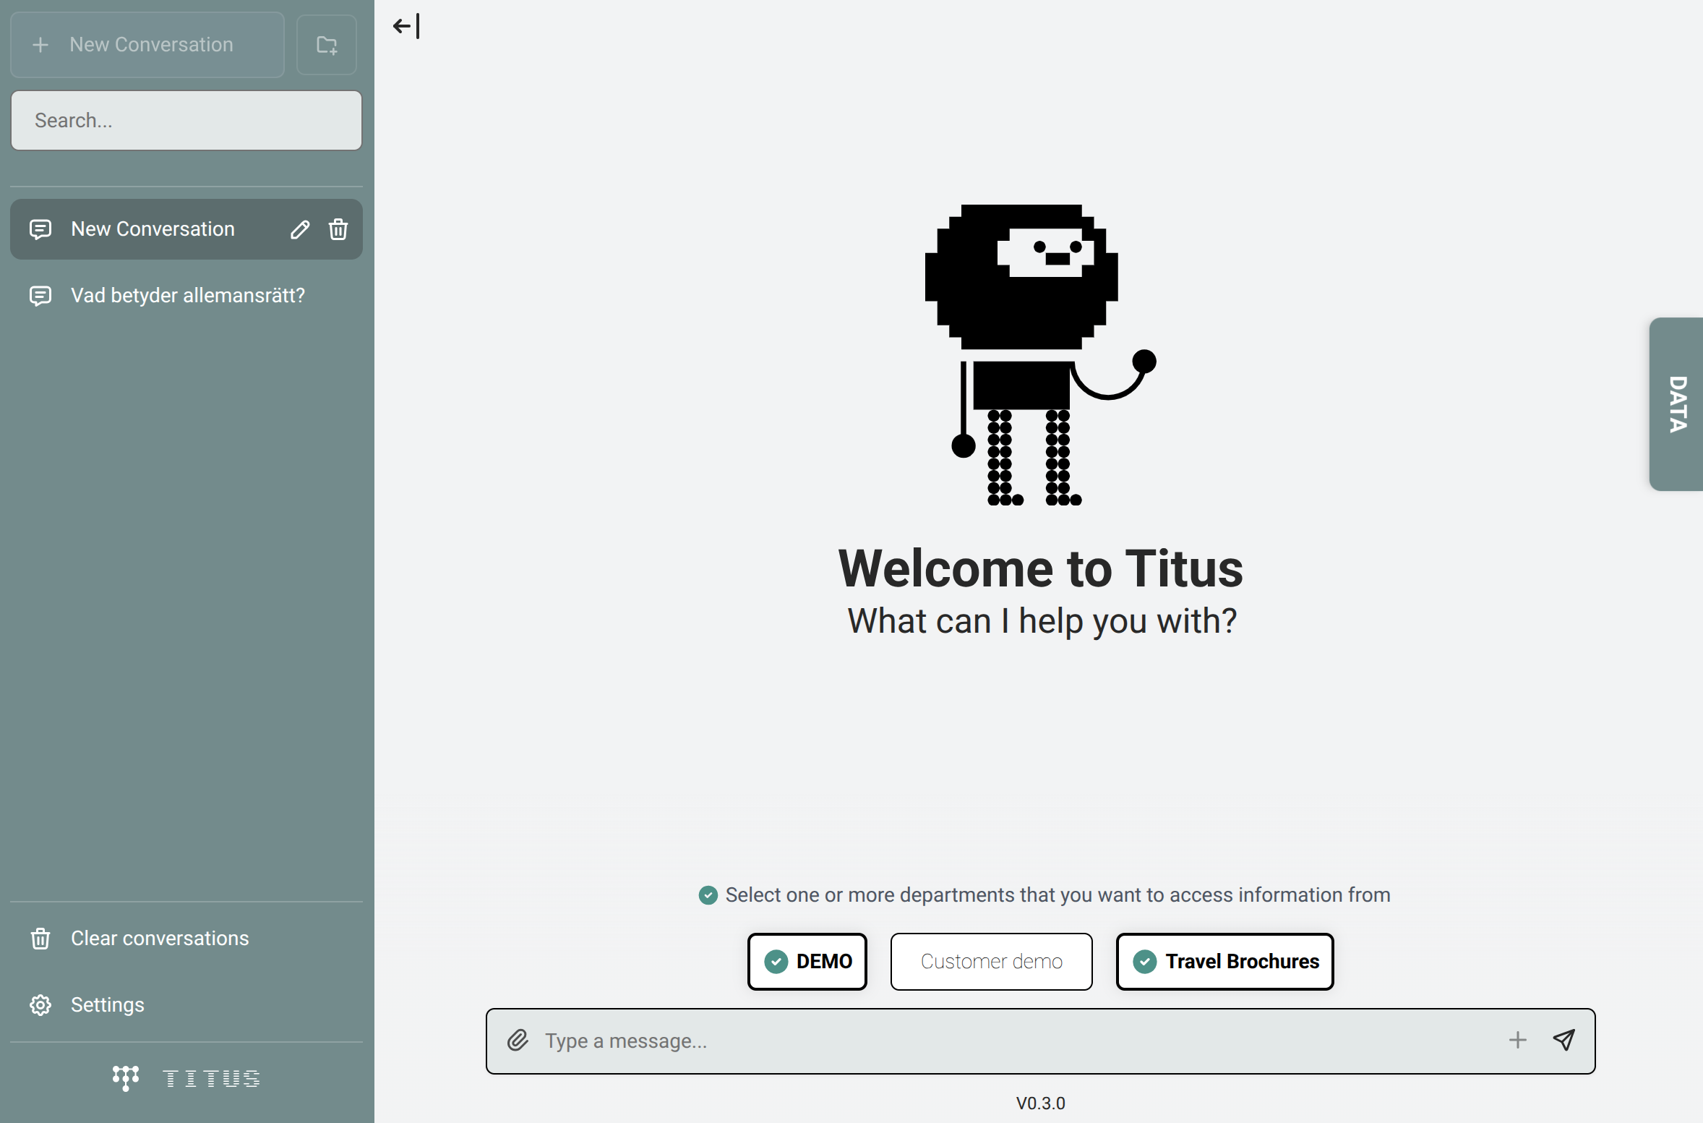1703x1123 pixels.
Task: Click the Titus logo at sidebar bottom
Action: (x=186, y=1078)
